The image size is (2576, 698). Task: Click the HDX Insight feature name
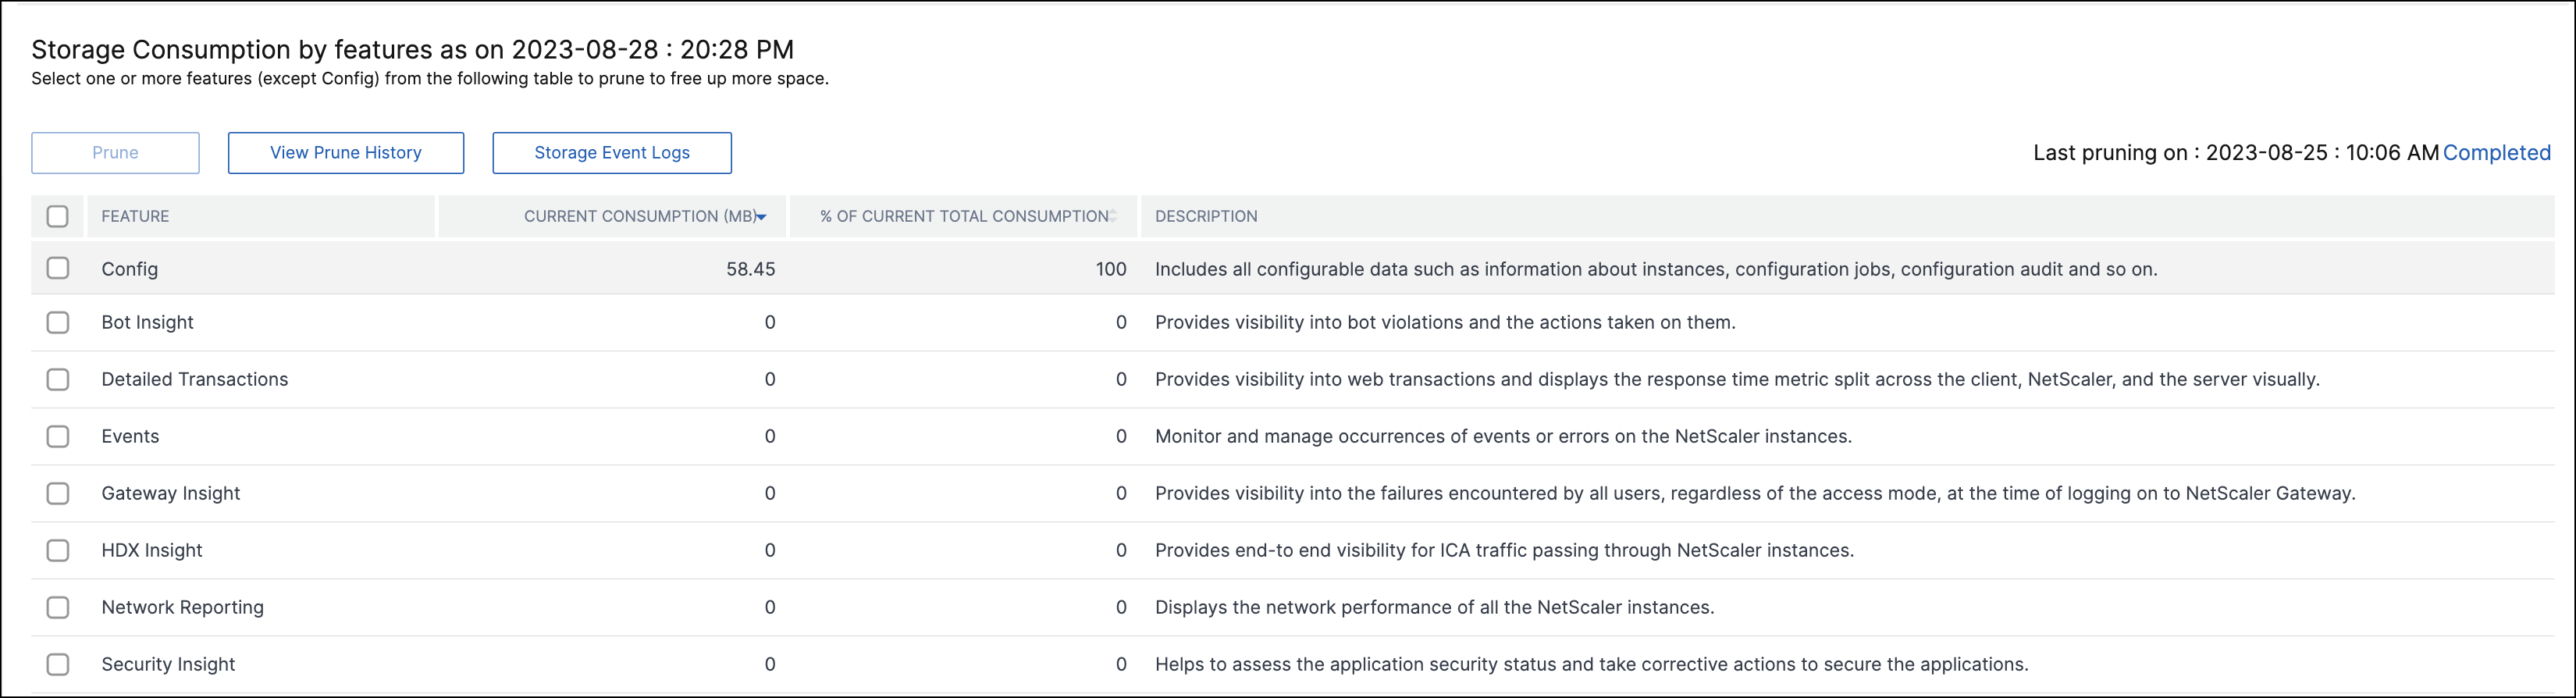[x=152, y=550]
